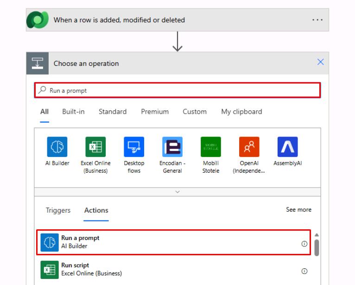The image size is (355, 285).
Task: Open info icon for Run a prompt
Action: click(x=304, y=244)
